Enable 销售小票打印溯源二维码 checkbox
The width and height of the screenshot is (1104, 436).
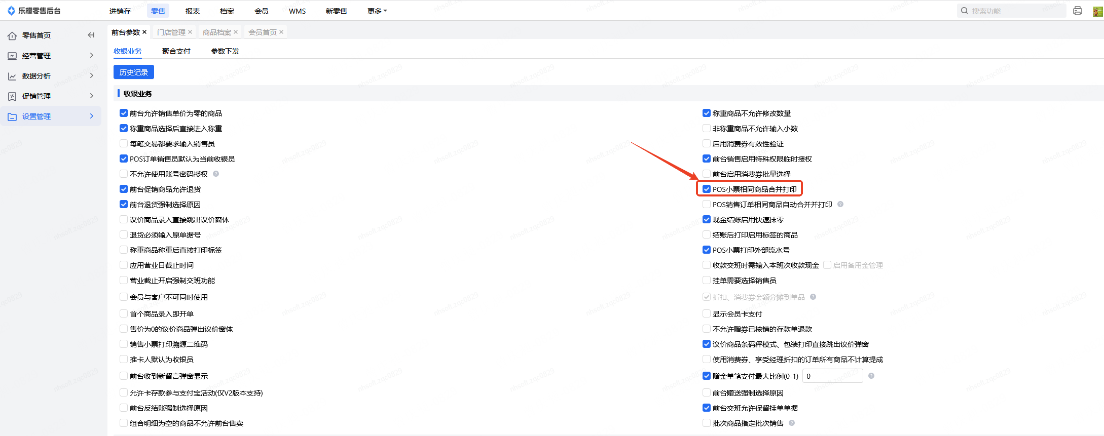[124, 344]
